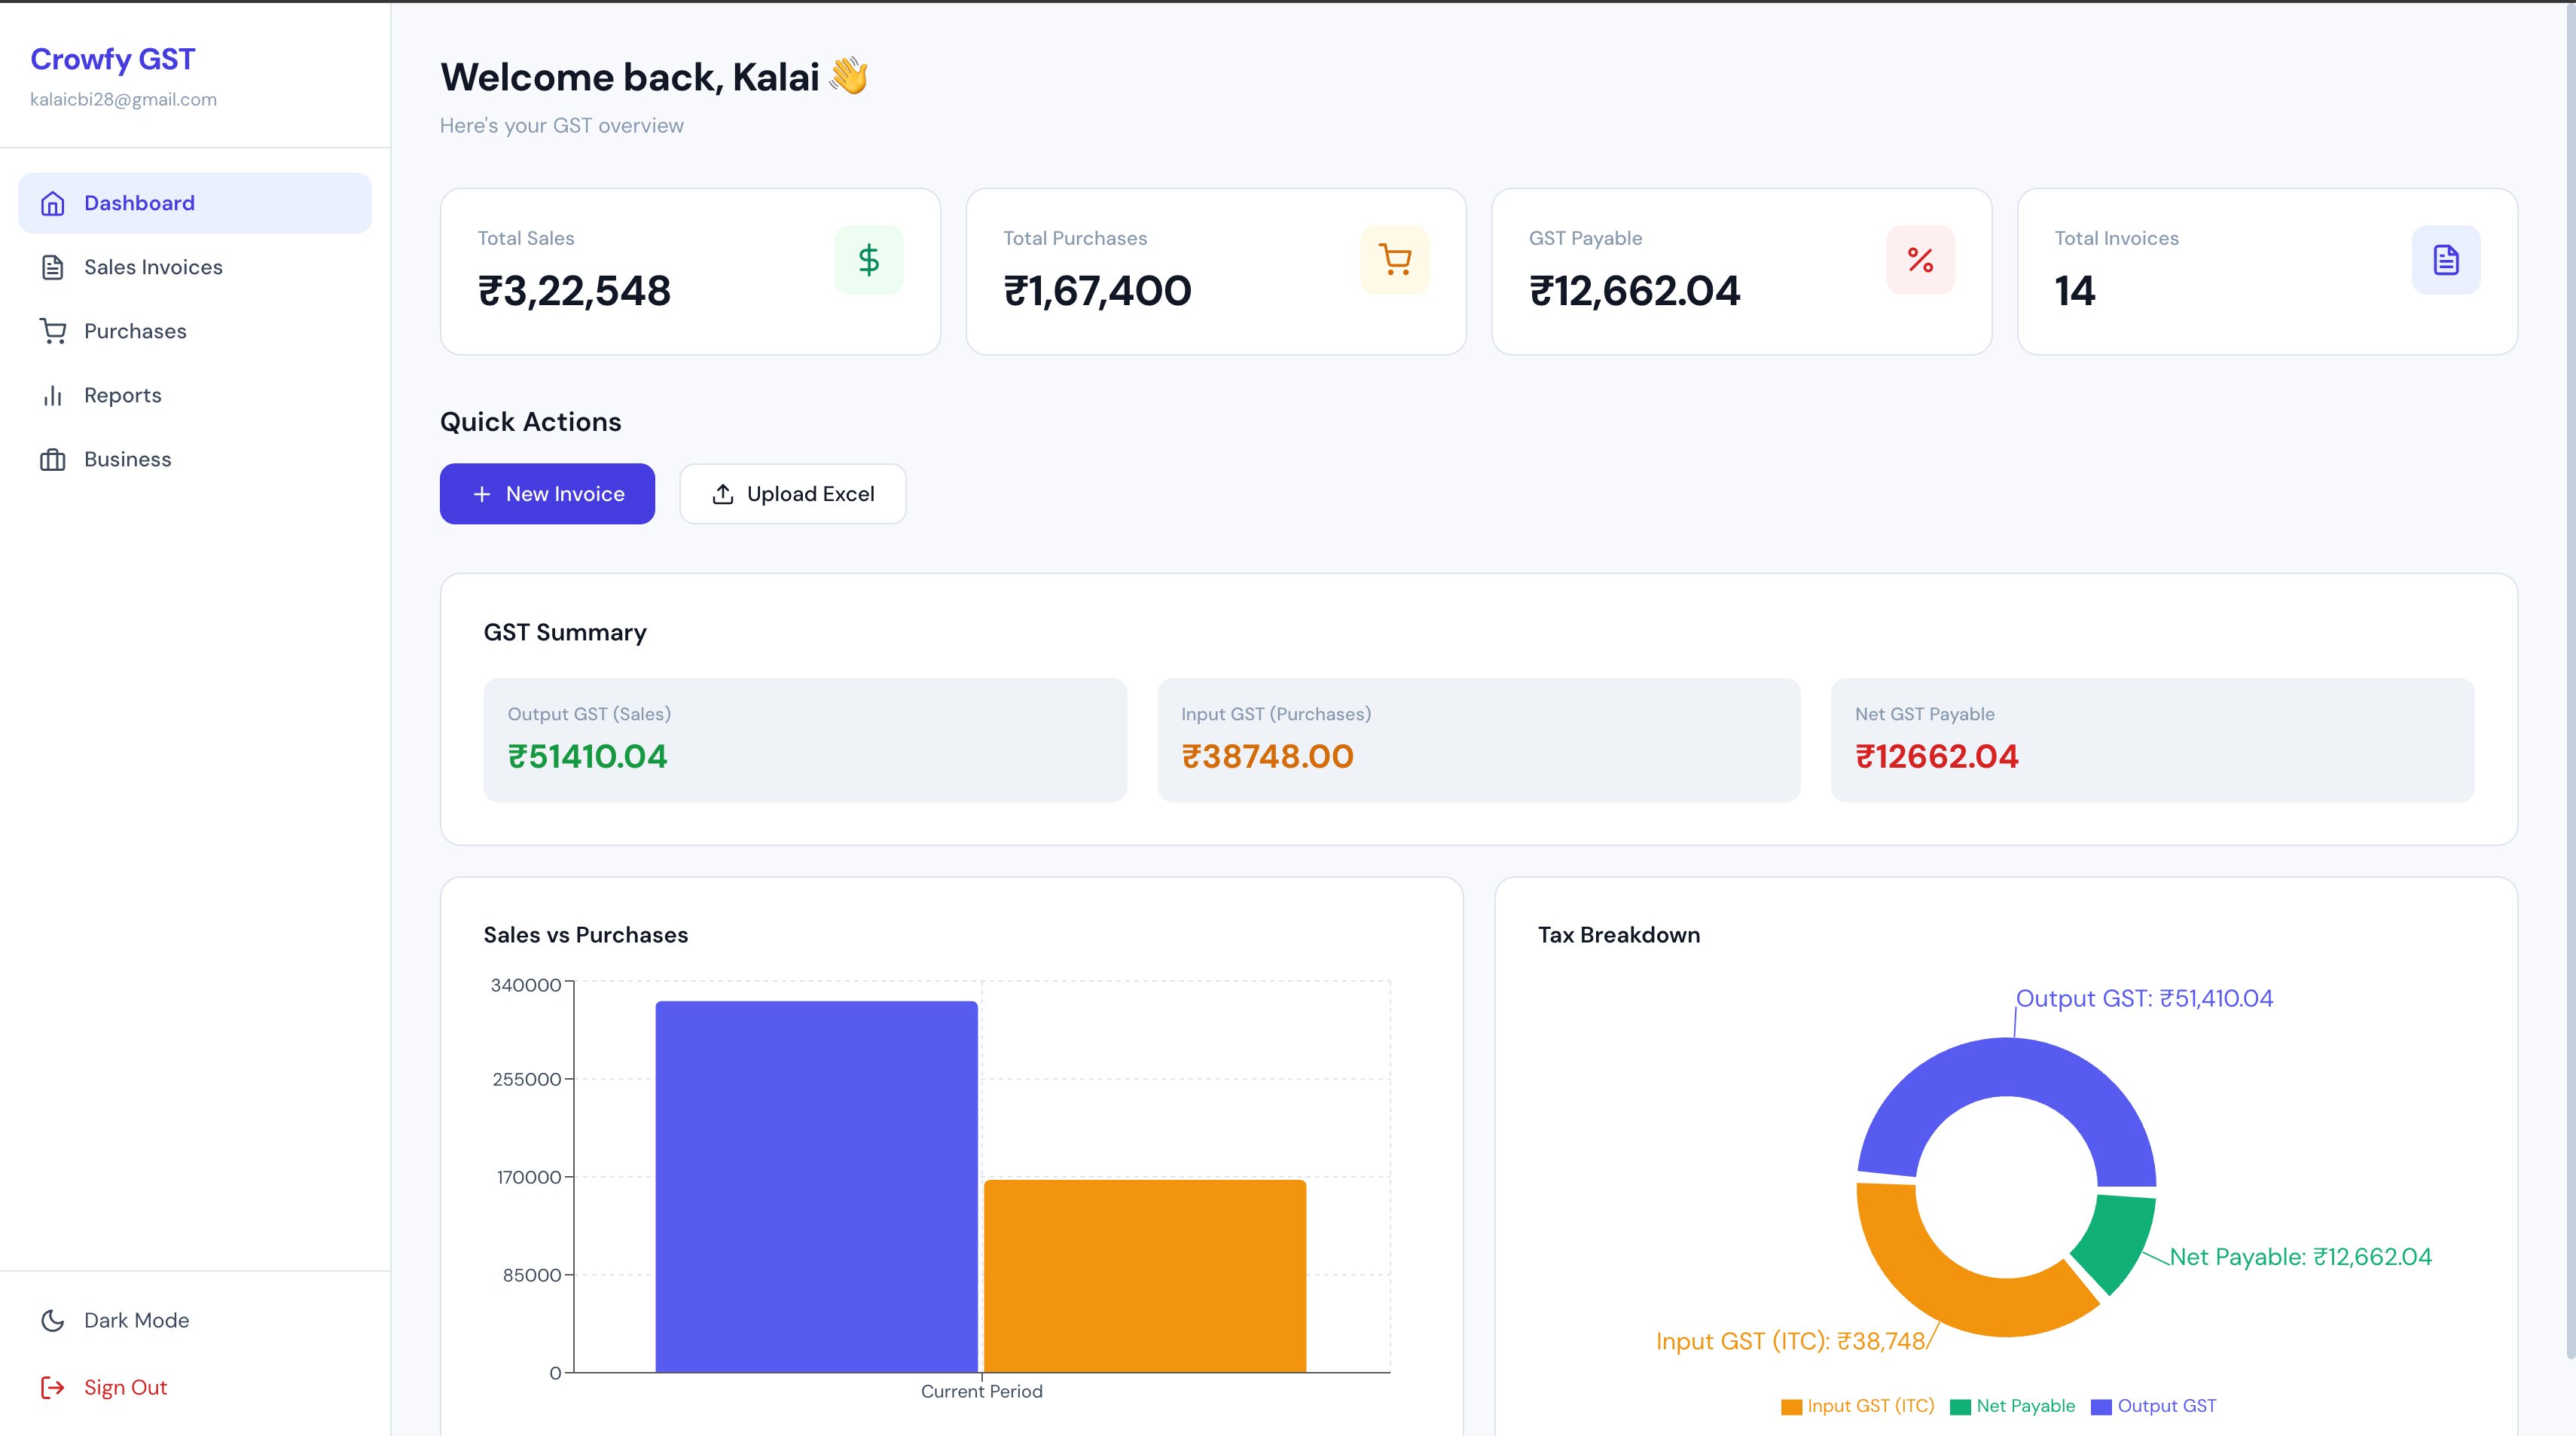This screenshot has width=2576, height=1436.
Task: Click the bar chart icon beside Reports
Action: (x=53, y=395)
